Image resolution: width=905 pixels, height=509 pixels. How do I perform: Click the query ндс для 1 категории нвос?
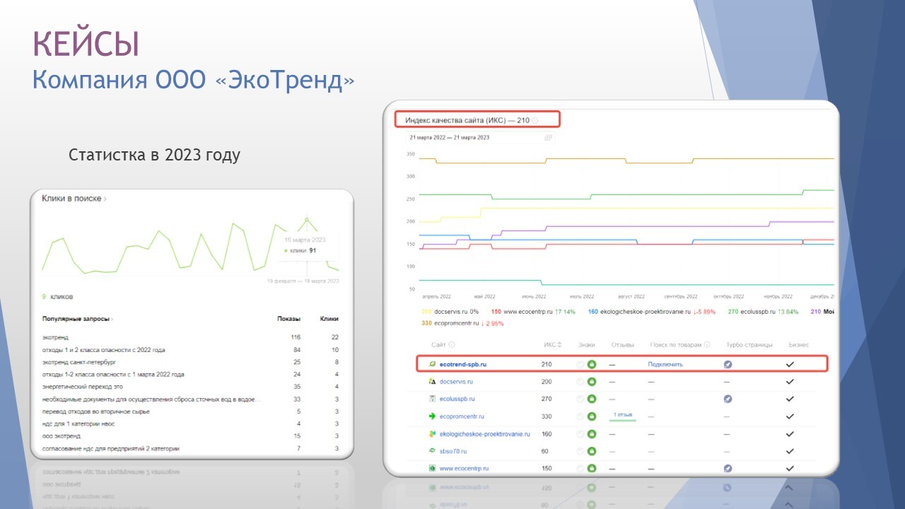pos(78,423)
